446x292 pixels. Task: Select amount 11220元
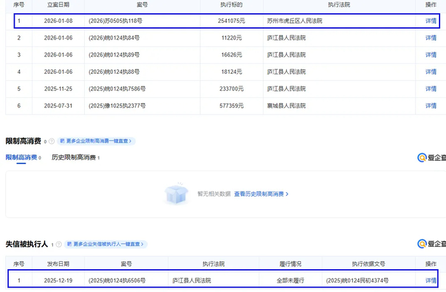[231, 38]
